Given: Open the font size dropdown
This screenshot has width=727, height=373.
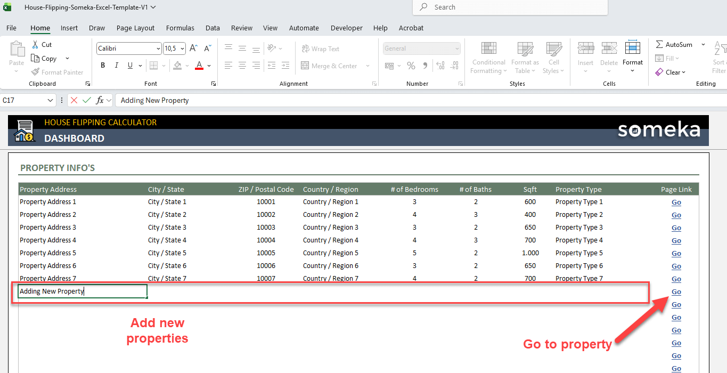Looking at the screenshot, I should tap(182, 48).
